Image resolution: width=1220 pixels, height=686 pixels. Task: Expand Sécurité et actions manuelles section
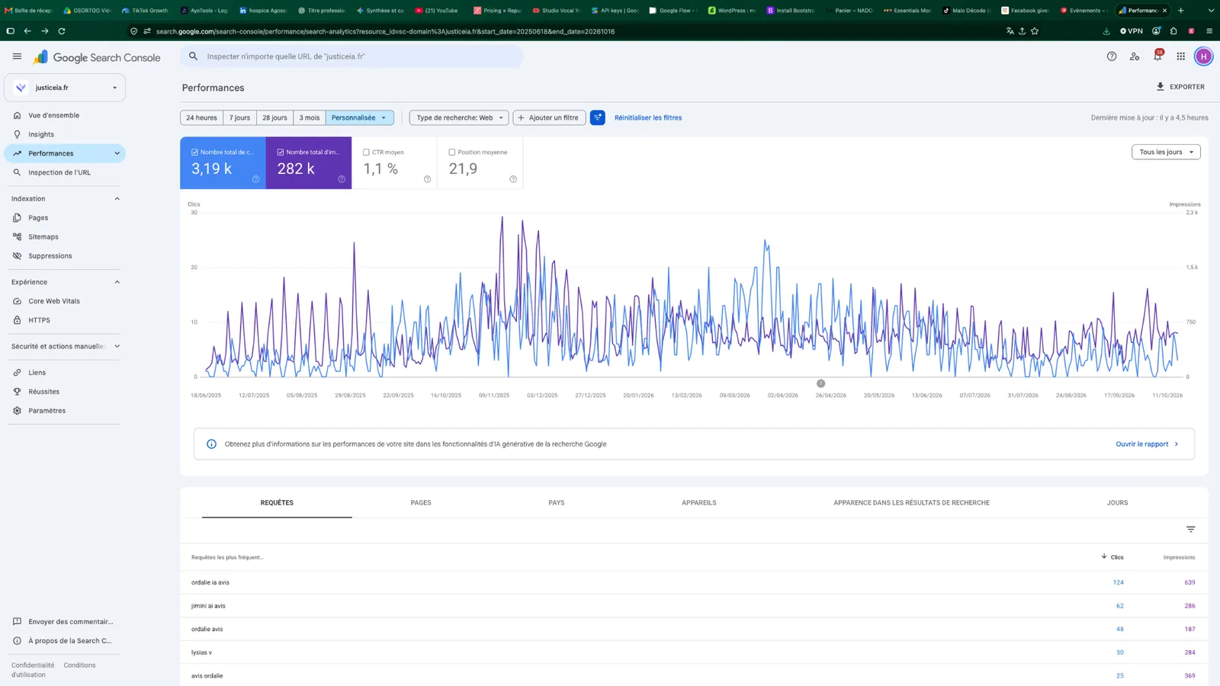pyautogui.click(x=117, y=346)
